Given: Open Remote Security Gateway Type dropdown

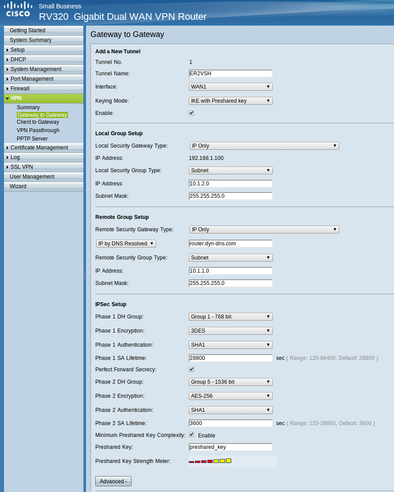Looking at the screenshot, I should (264, 229).
